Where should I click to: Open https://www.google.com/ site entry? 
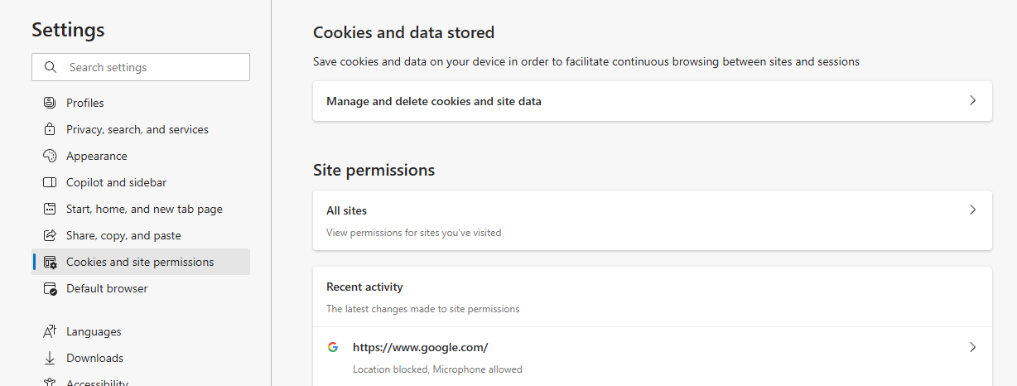[420, 347]
